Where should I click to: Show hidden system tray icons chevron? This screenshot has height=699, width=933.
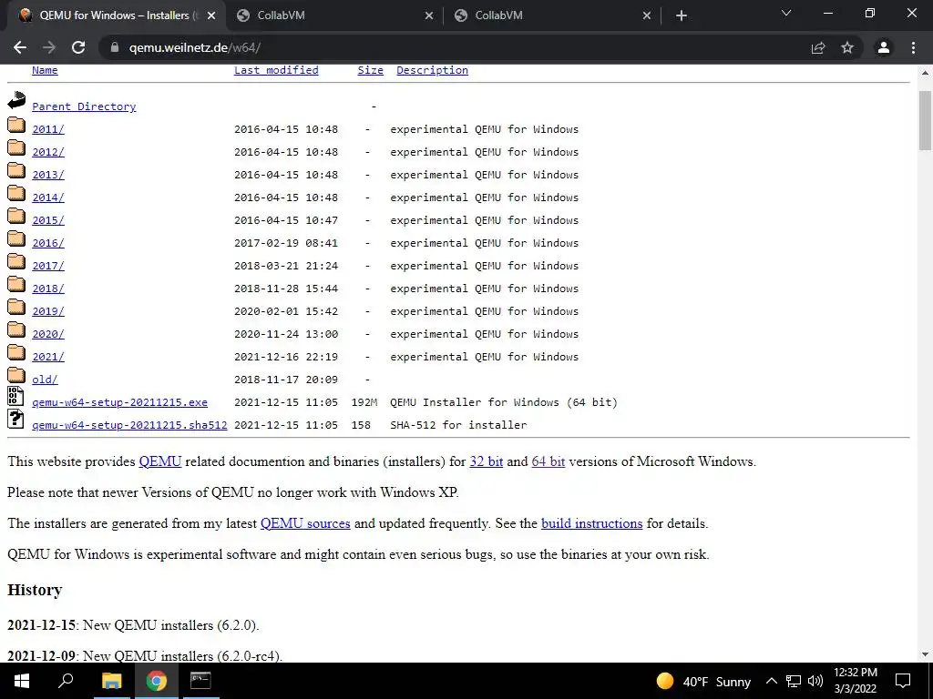[x=771, y=681]
